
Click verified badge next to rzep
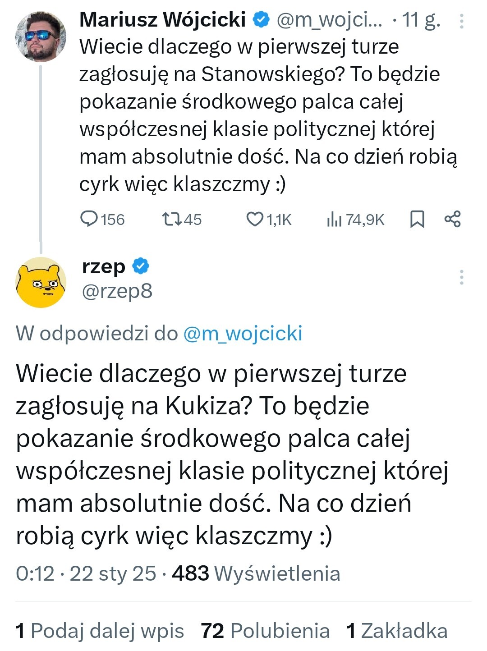pos(140,266)
